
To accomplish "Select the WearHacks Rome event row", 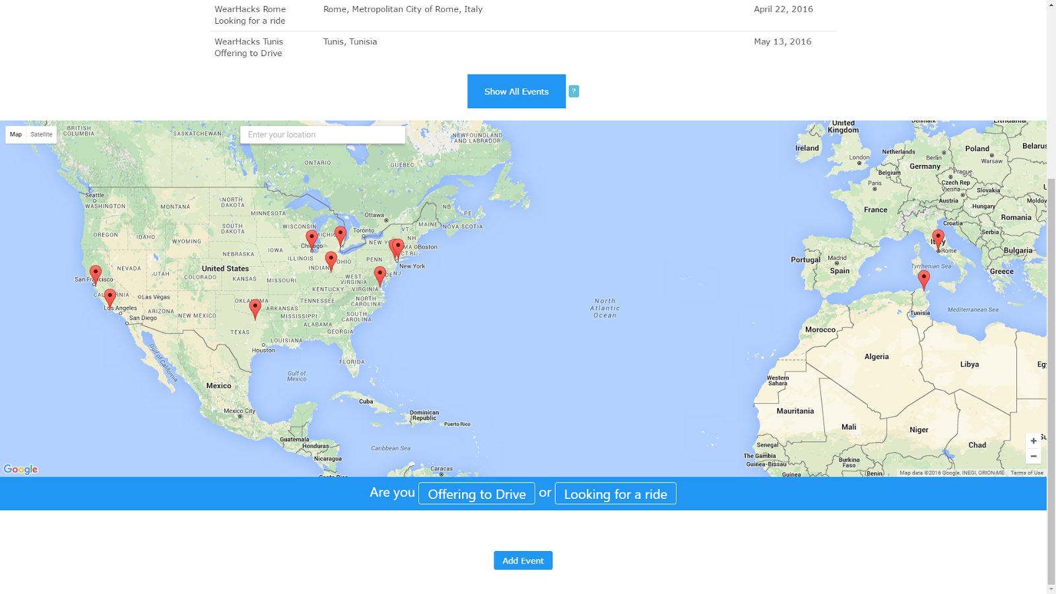I will pyautogui.click(x=523, y=15).
